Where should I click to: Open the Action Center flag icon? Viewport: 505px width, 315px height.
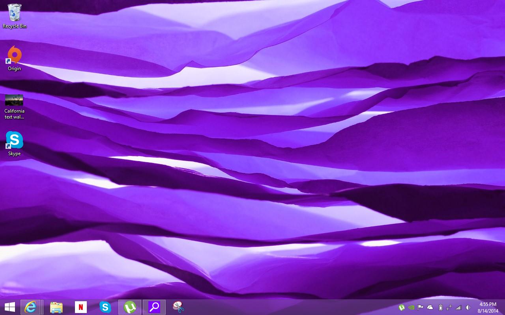tap(421, 308)
